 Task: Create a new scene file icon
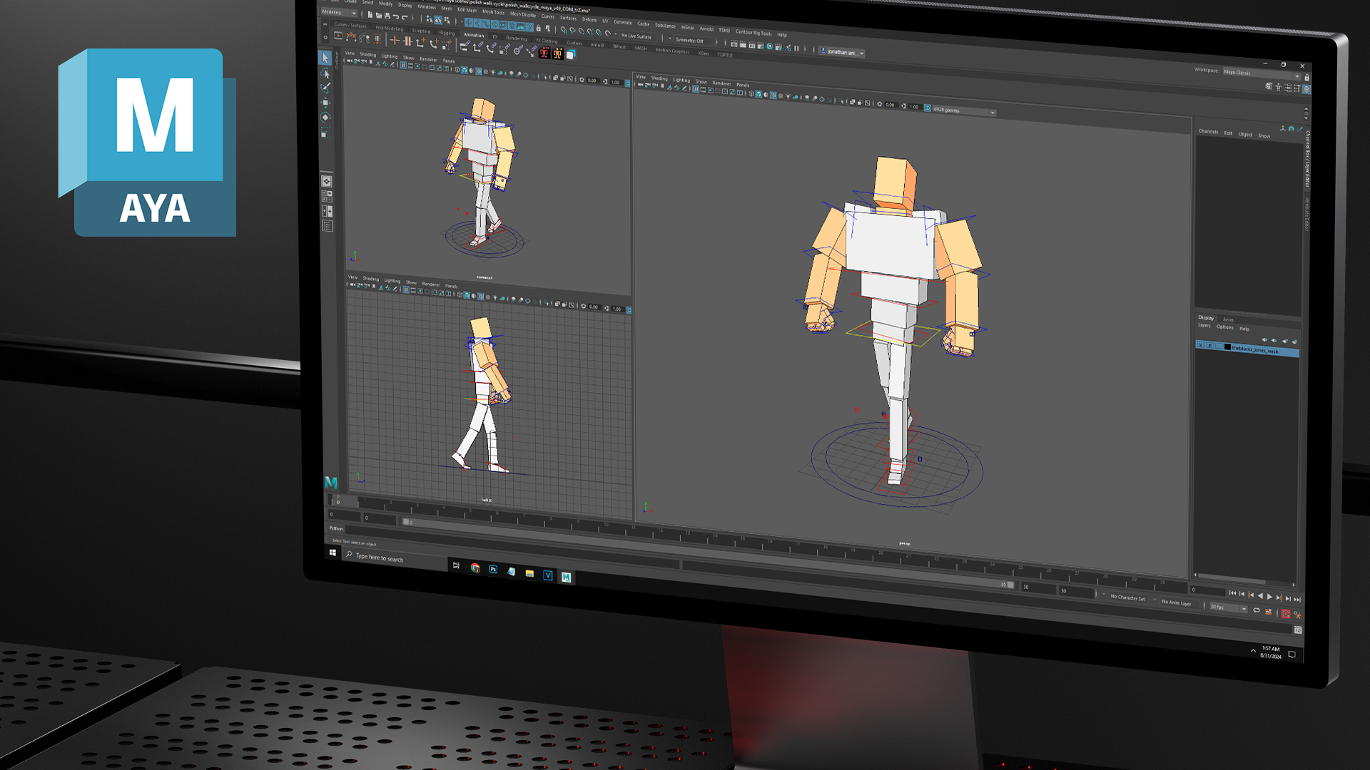370,14
